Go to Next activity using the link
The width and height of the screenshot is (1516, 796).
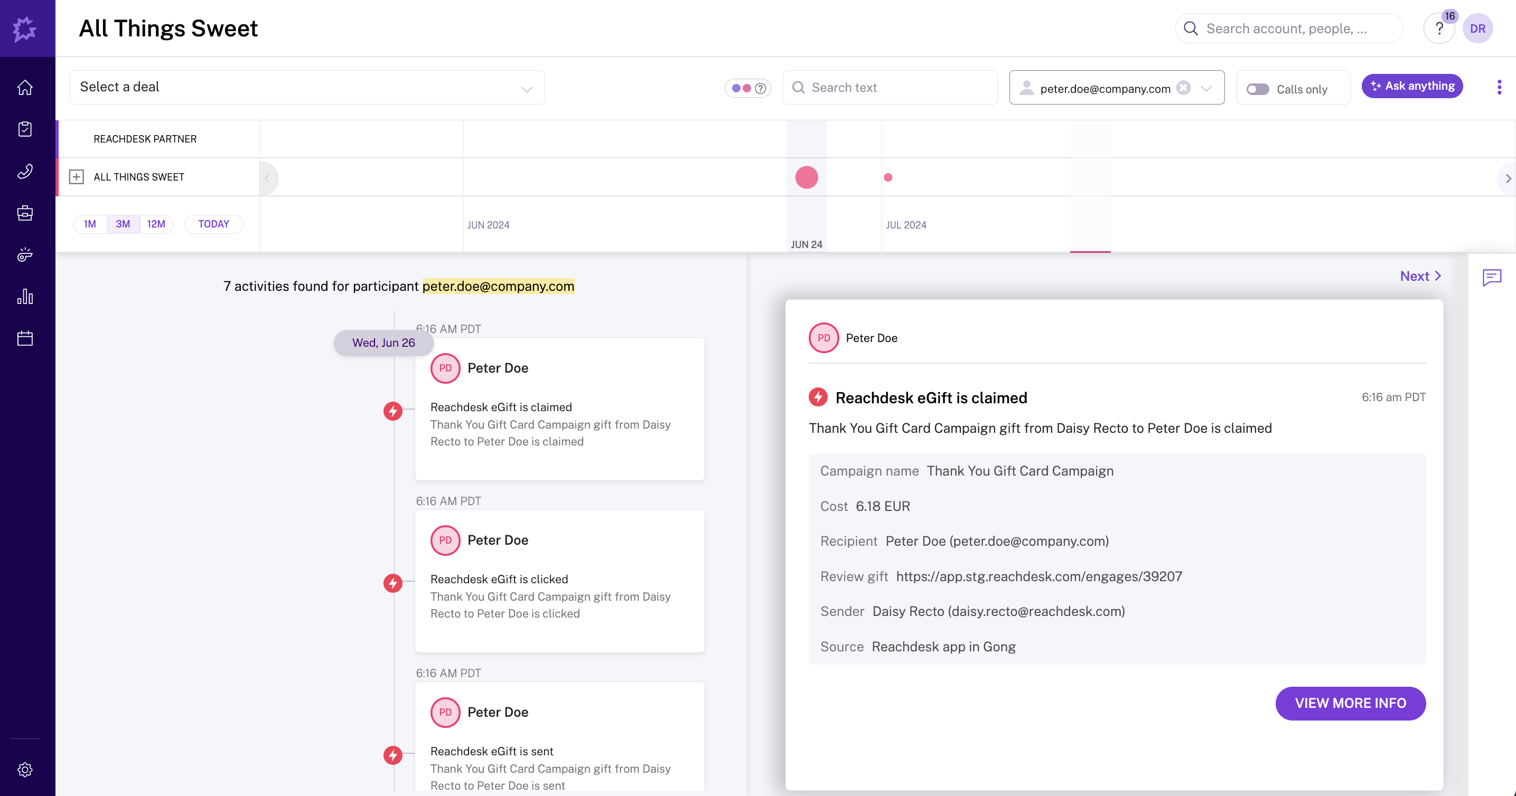point(1420,276)
